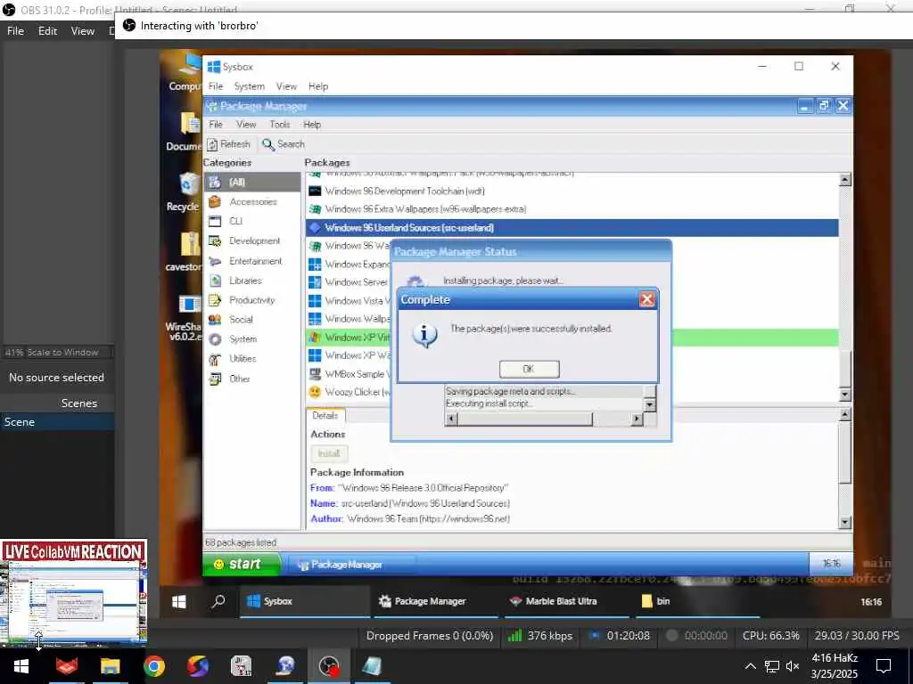Open File Explorer from host taskbar
The height and width of the screenshot is (684, 913).
[x=110, y=666]
